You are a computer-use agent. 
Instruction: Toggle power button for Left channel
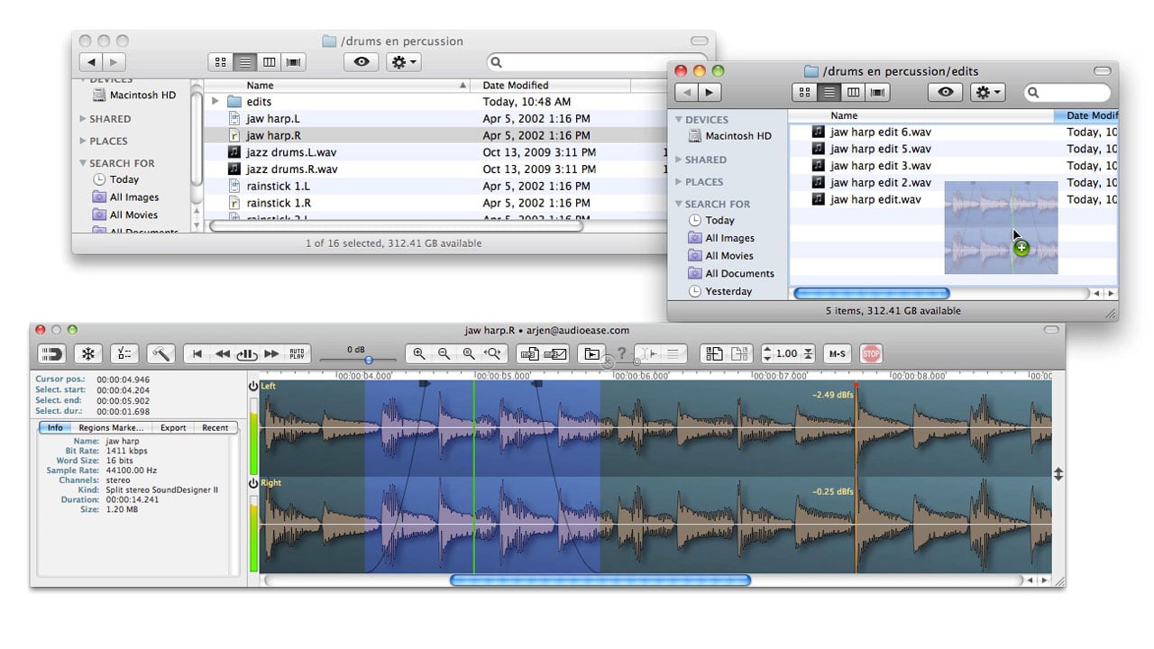click(x=253, y=386)
